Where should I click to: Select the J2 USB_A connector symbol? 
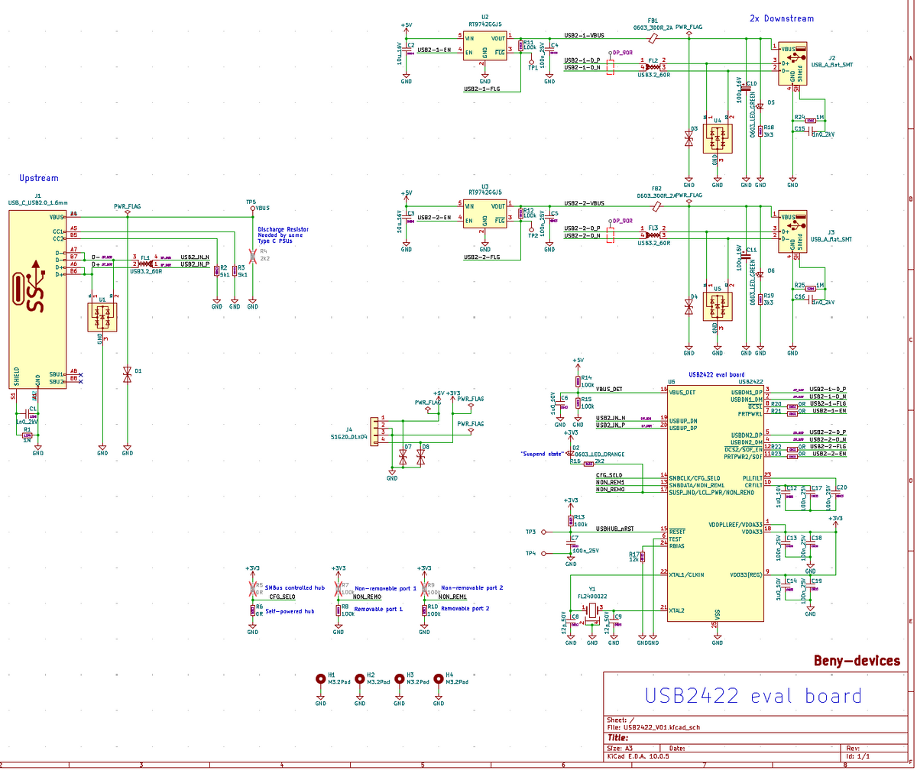[x=792, y=63]
